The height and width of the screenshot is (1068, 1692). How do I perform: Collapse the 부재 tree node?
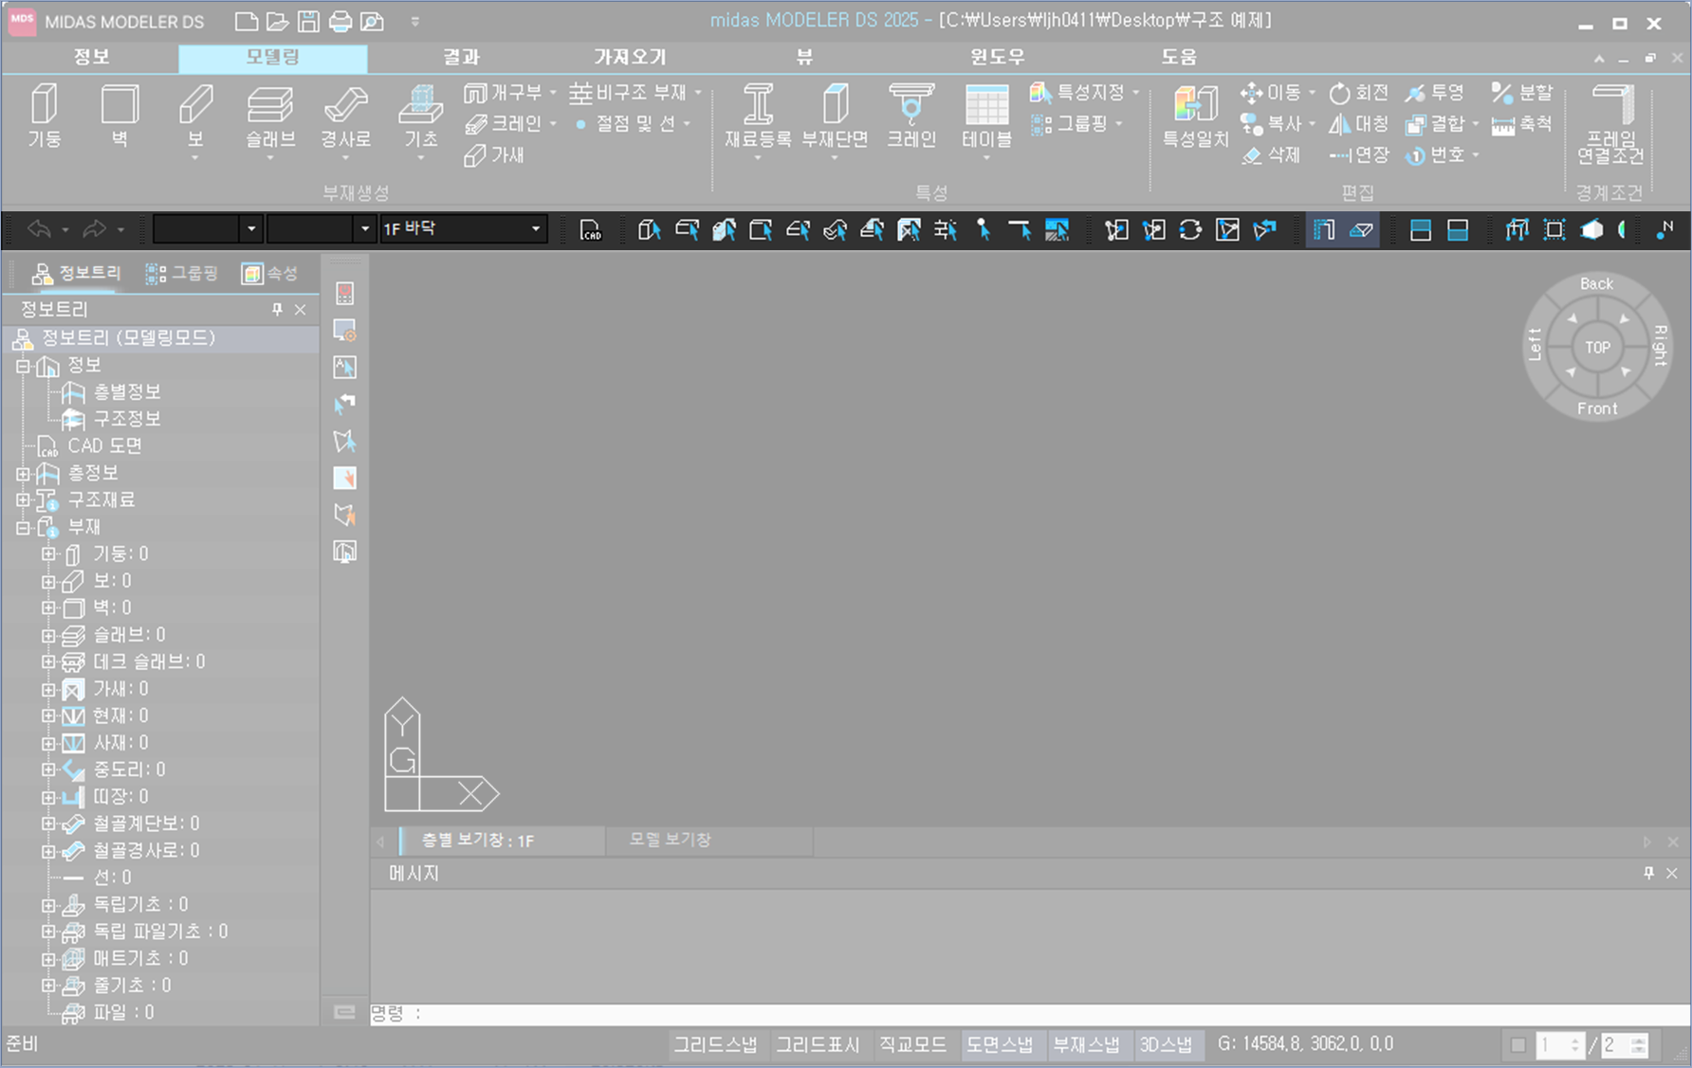click(x=23, y=527)
